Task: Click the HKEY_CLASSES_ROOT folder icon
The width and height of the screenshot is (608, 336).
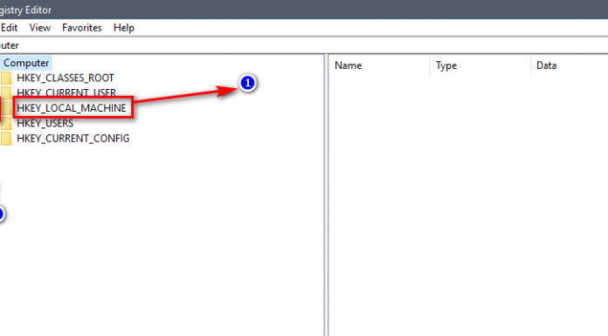Action: [x=6, y=78]
